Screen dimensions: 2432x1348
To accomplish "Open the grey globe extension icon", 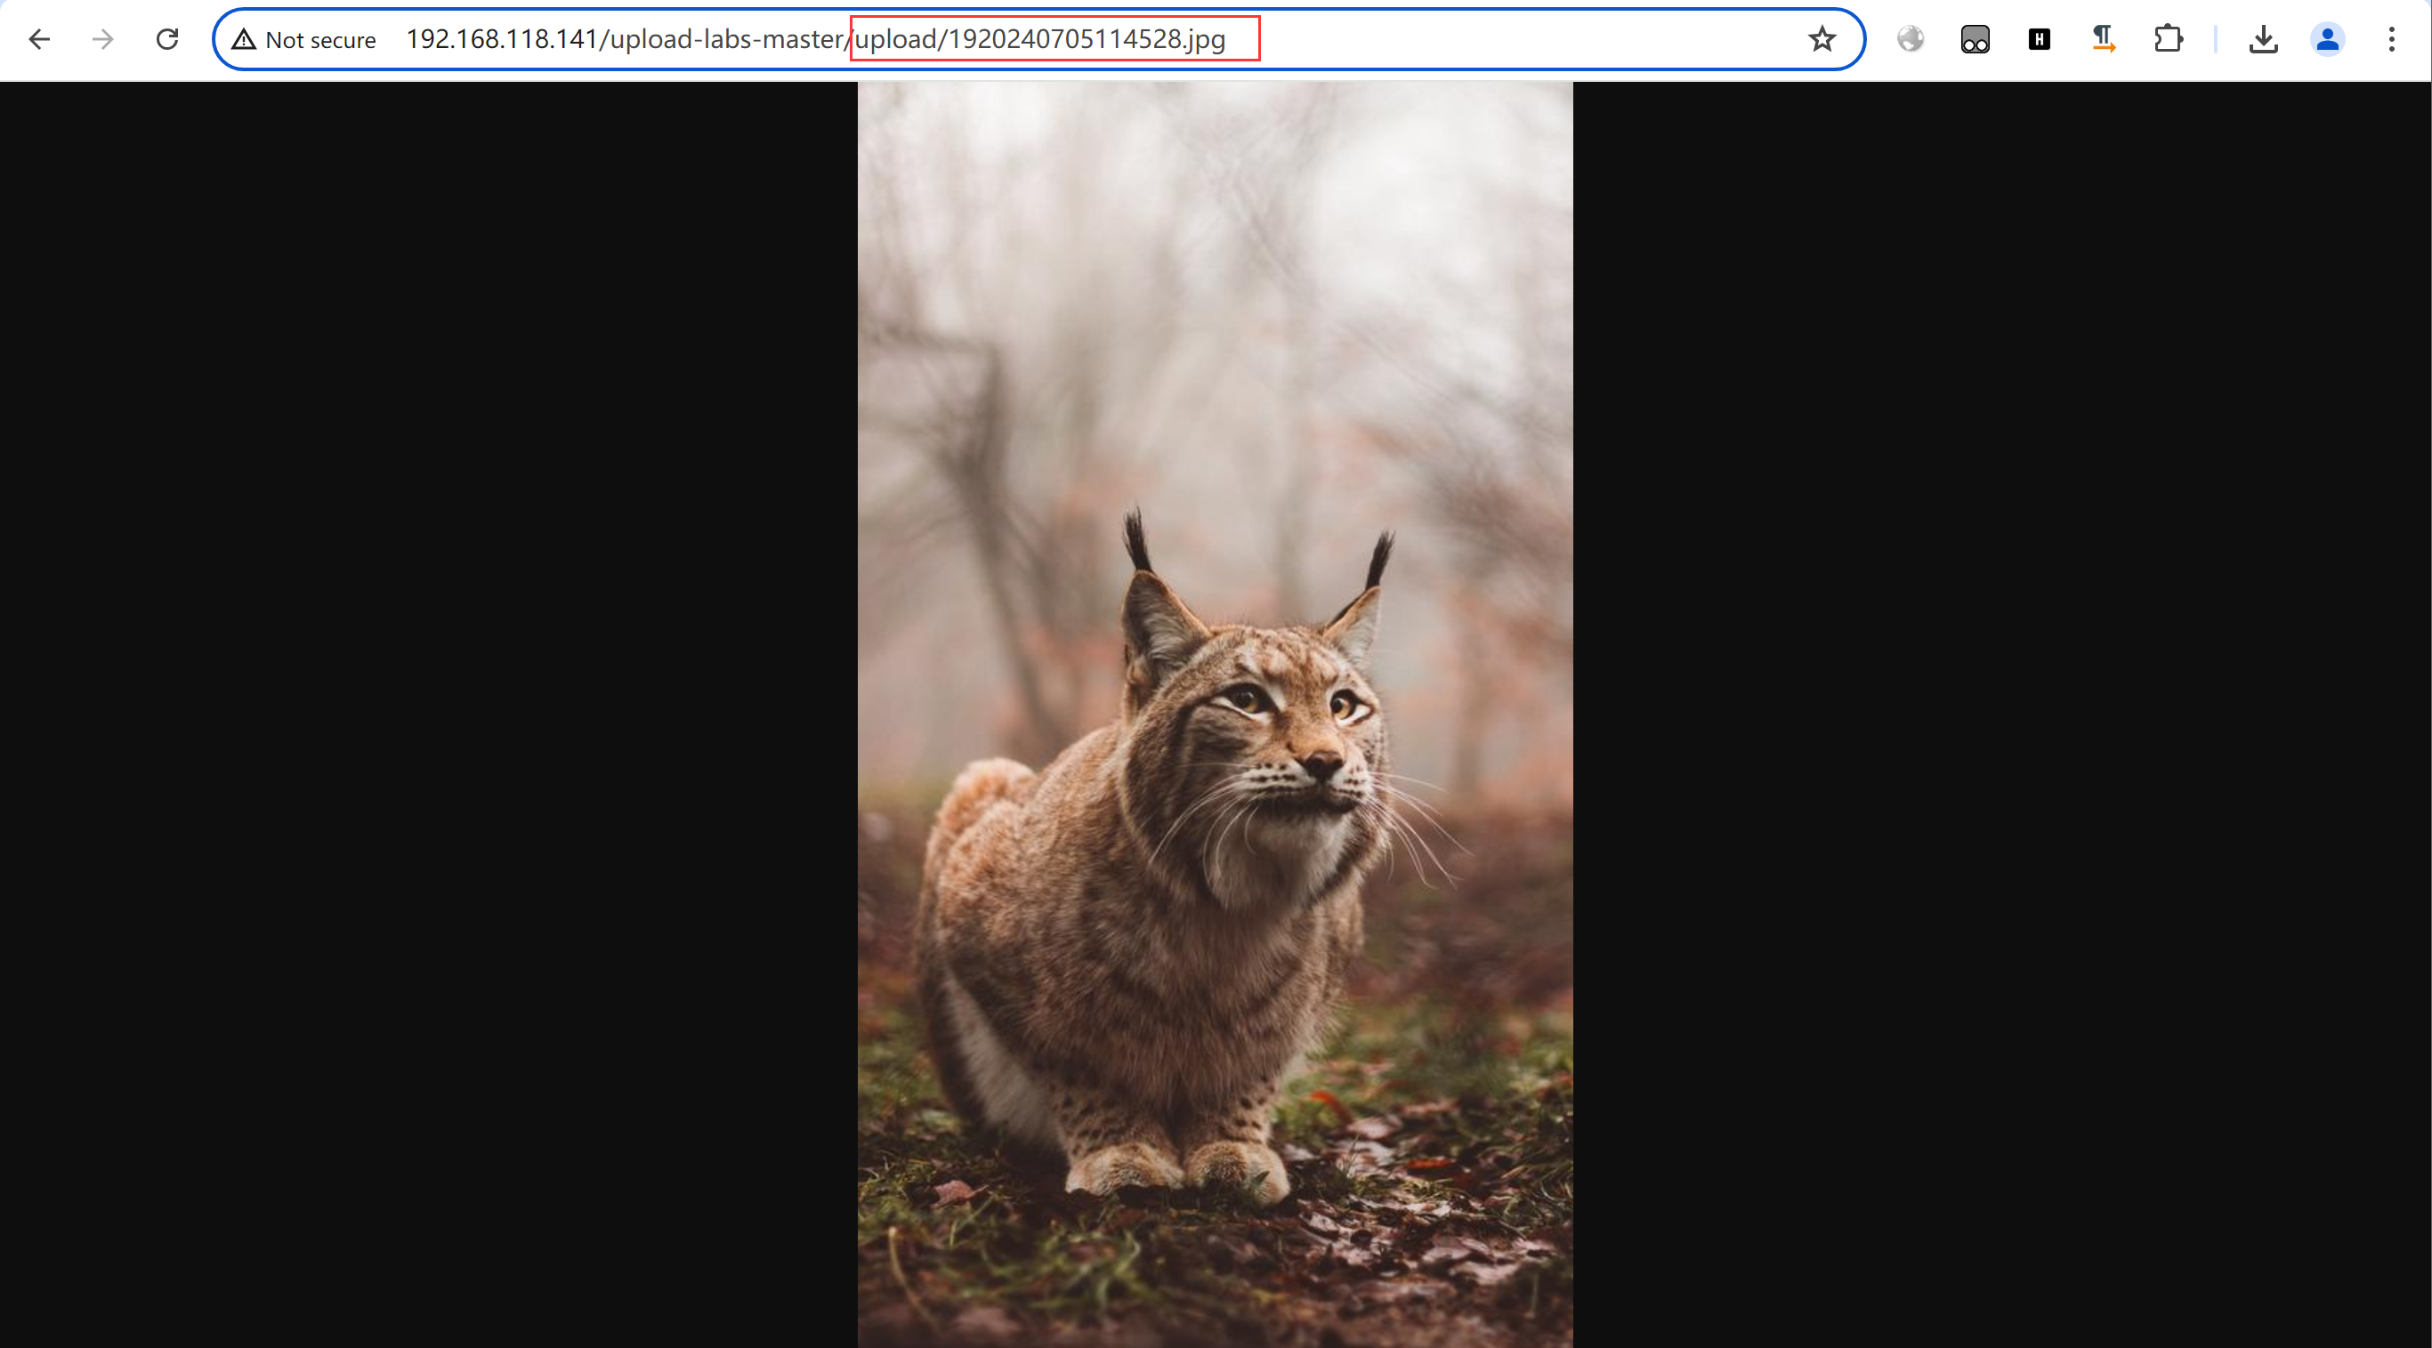I will coord(1910,40).
